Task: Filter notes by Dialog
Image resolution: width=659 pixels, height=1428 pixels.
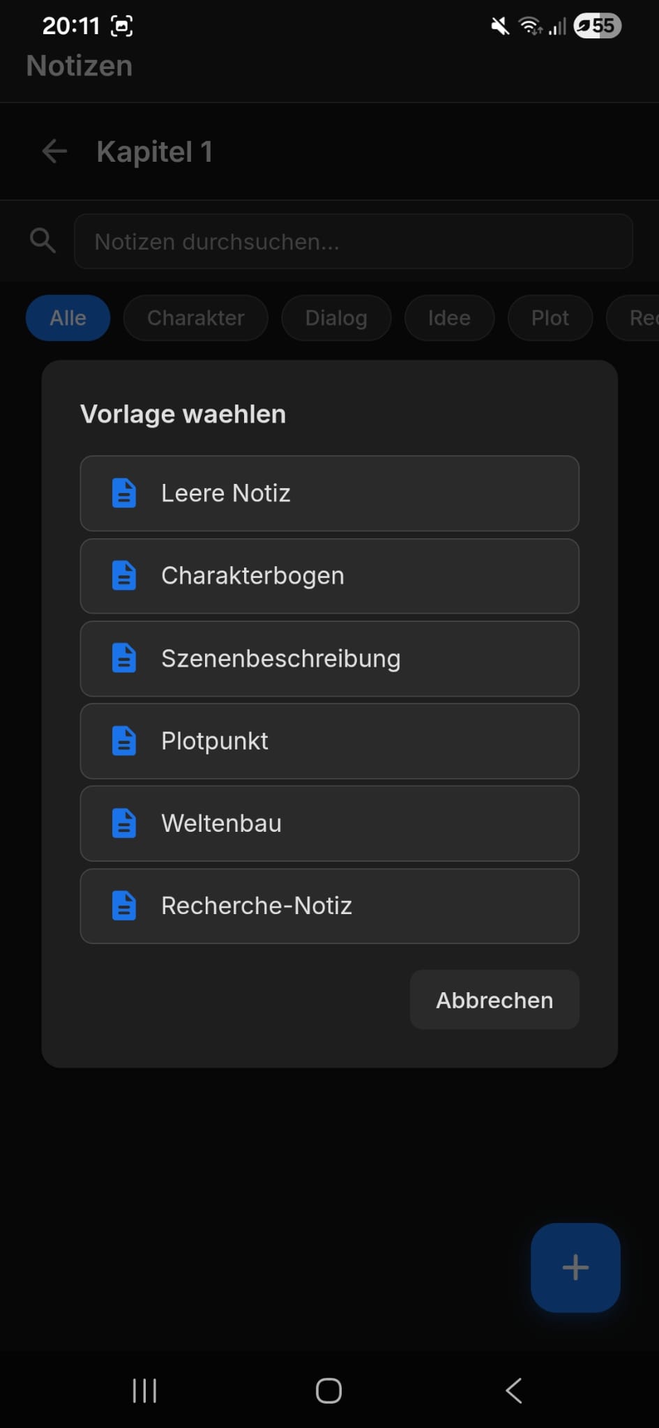Action: coord(336,318)
